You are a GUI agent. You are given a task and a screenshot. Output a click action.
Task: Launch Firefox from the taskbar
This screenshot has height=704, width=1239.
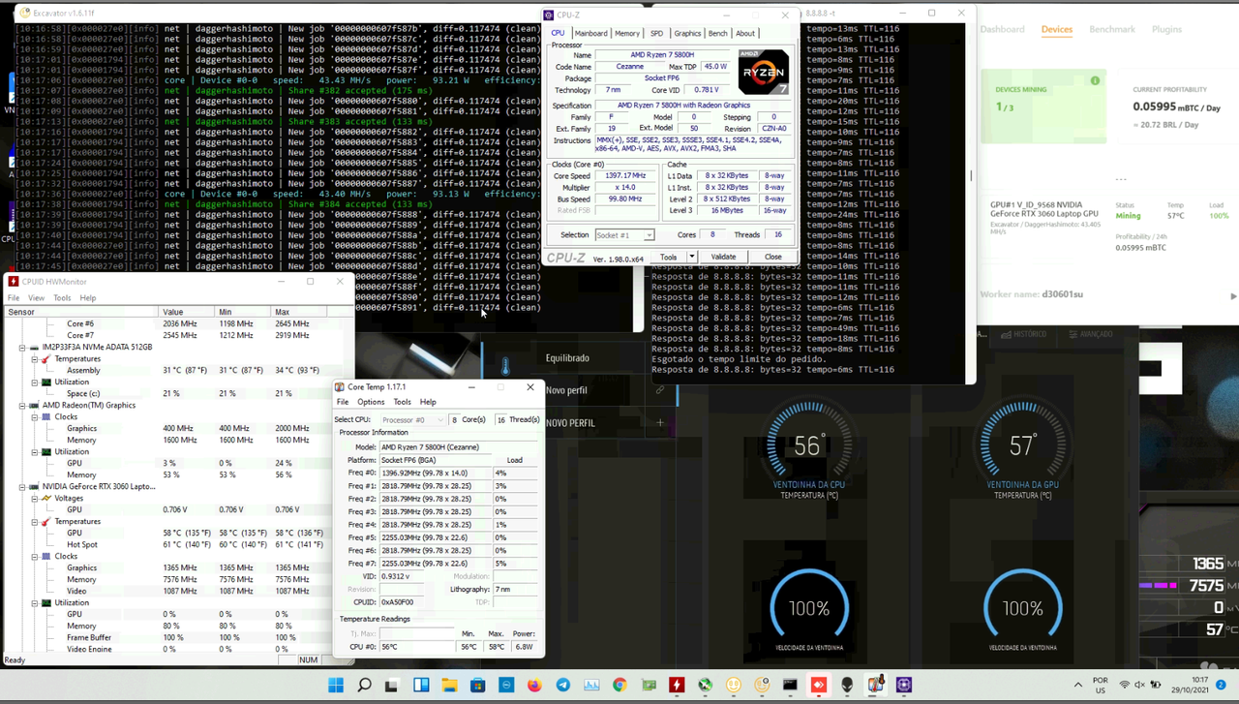(x=534, y=686)
